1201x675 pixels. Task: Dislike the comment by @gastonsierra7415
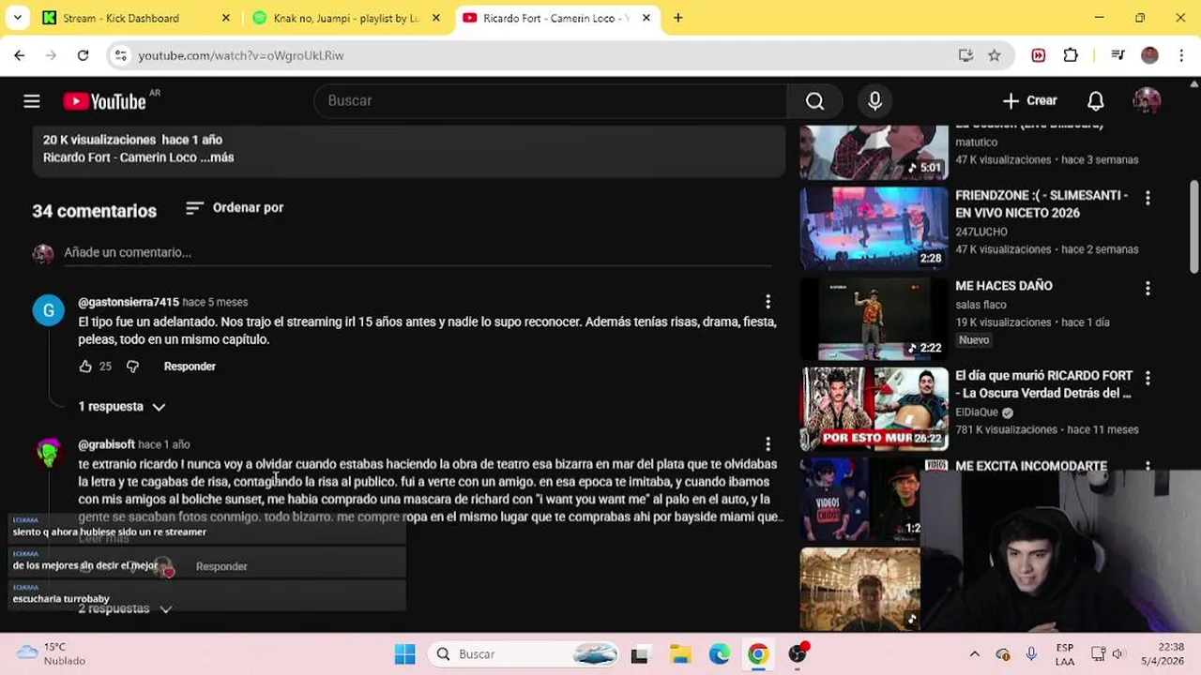click(132, 367)
